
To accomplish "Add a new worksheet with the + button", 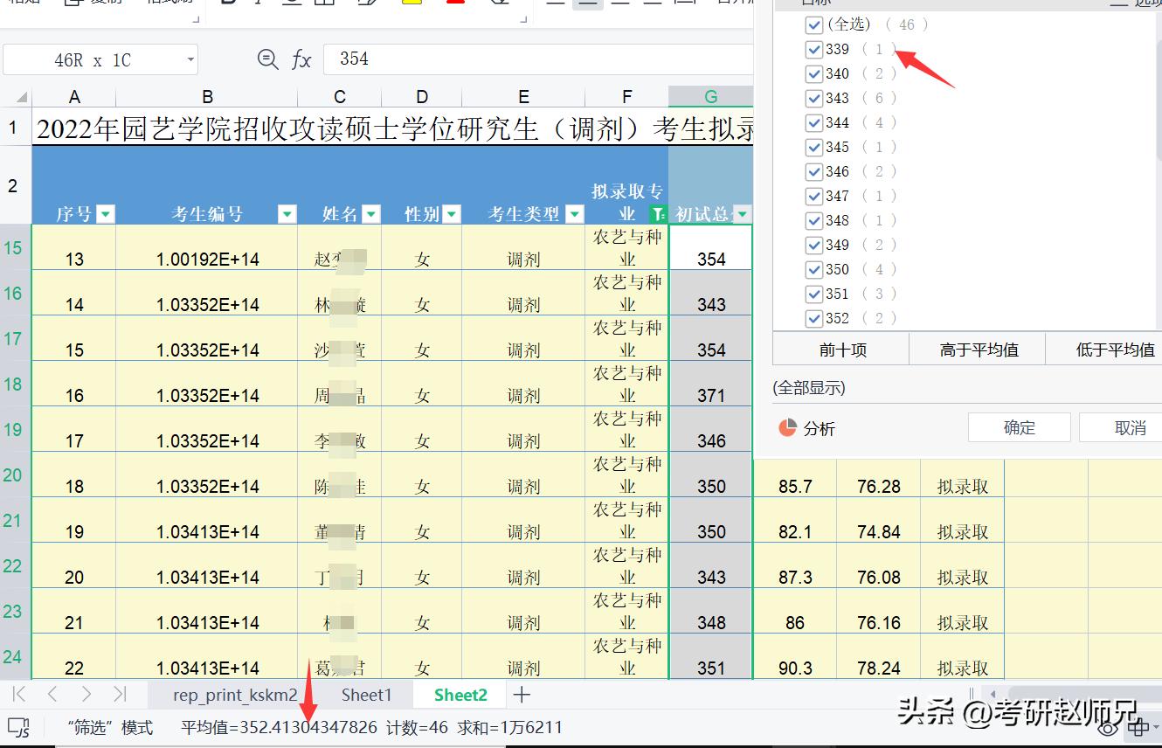I will tap(521, 694).
